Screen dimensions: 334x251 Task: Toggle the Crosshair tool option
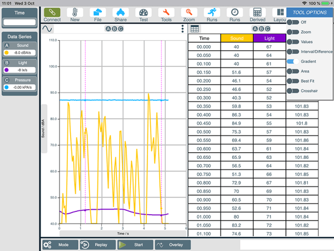293,90
